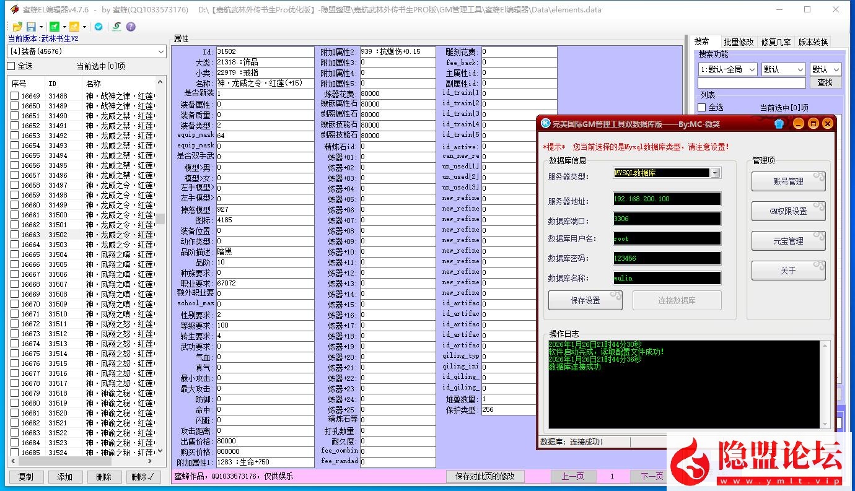This screenshot has height=491, width=855.
Task: Click the open file folder icon
Action: click(x=17, y=27)
